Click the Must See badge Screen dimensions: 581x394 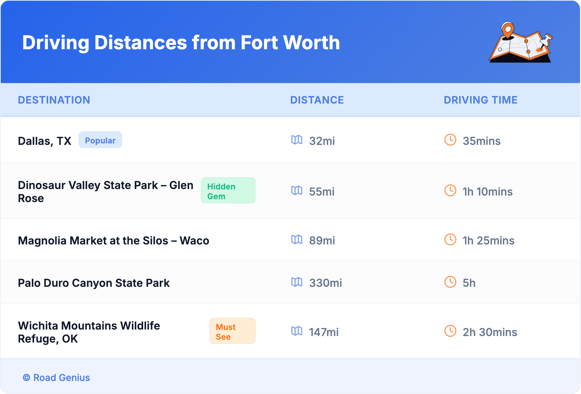(x=232, y=331)
